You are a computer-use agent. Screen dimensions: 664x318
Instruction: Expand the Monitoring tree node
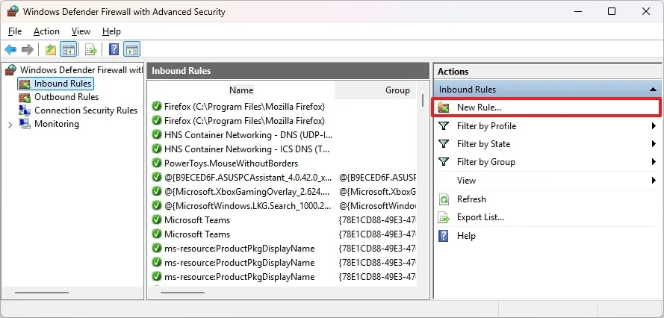[x=10, y=125]
